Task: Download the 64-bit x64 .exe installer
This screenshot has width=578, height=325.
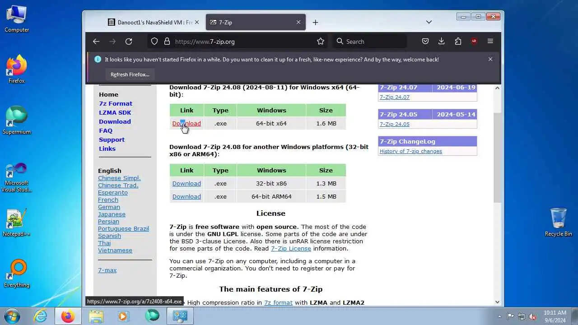Action: coord(186,123)
